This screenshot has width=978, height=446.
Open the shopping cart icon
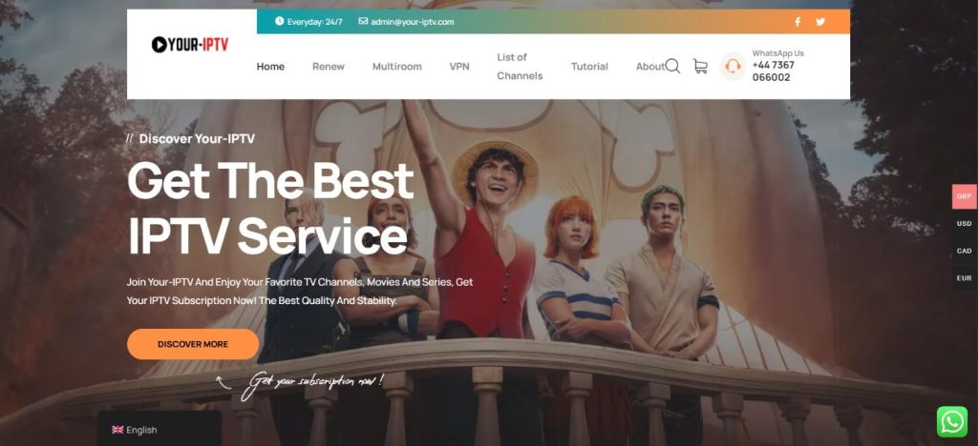pos(700,67)
